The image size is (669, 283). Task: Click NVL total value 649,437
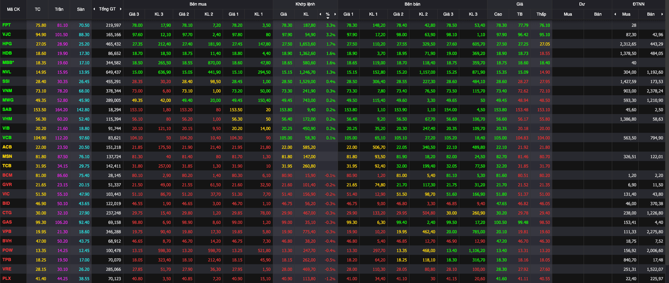(x=114, y=72)
